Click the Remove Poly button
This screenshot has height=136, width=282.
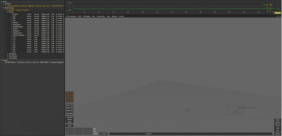(69, 105)
